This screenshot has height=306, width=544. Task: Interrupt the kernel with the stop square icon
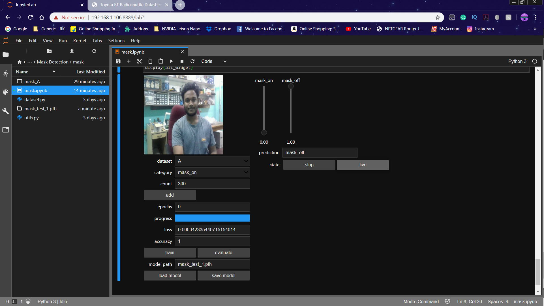pos(182,61)
